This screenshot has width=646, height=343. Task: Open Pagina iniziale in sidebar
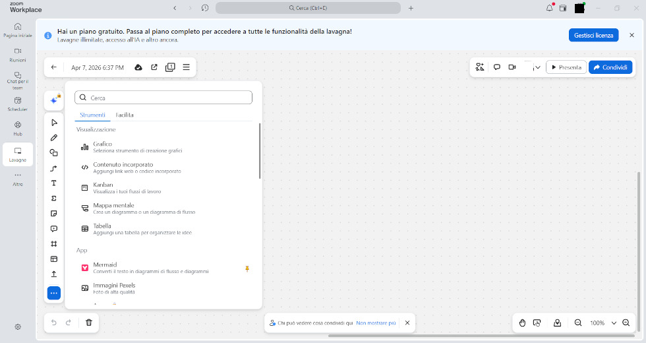click(x=18, y=30)
